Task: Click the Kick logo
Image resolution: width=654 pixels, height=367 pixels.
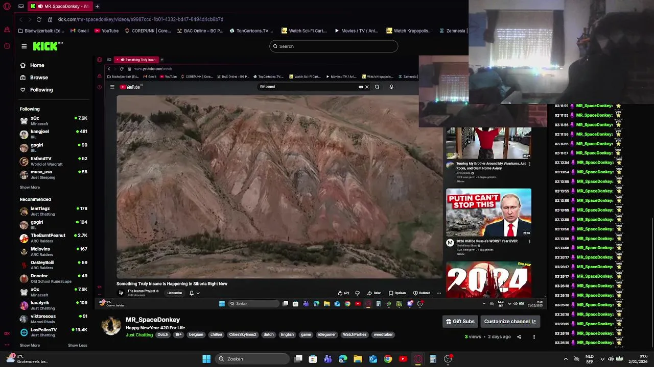Action: [47, 46]
